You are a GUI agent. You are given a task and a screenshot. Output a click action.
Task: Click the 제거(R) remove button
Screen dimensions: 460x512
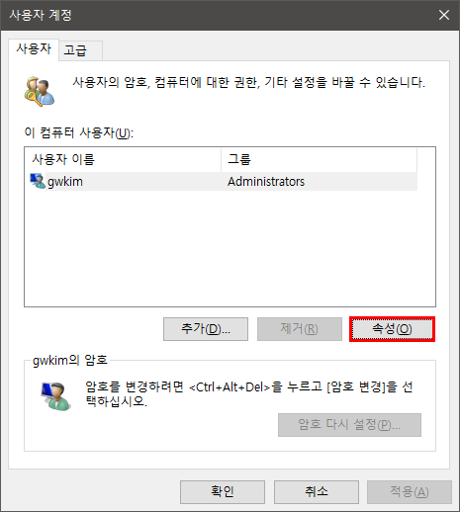[300, 329]
